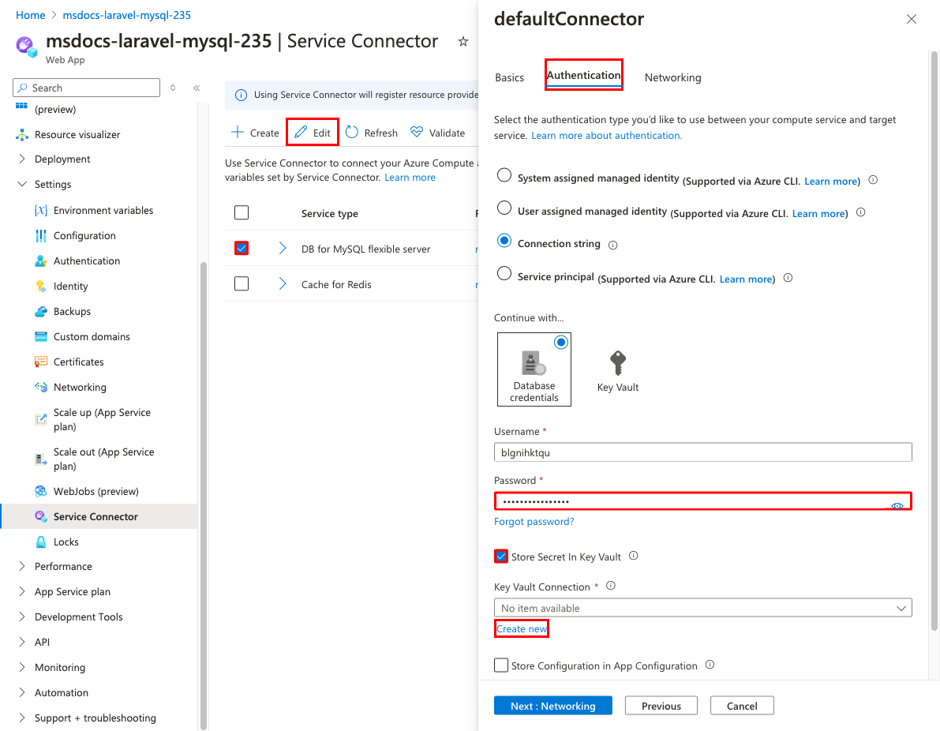
Task: Click the Authentication person icon in sidebar
Action: 41,261
